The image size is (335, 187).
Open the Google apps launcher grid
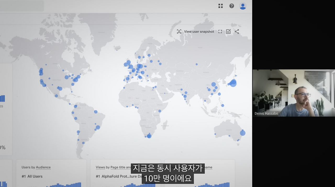pos(220,6)
